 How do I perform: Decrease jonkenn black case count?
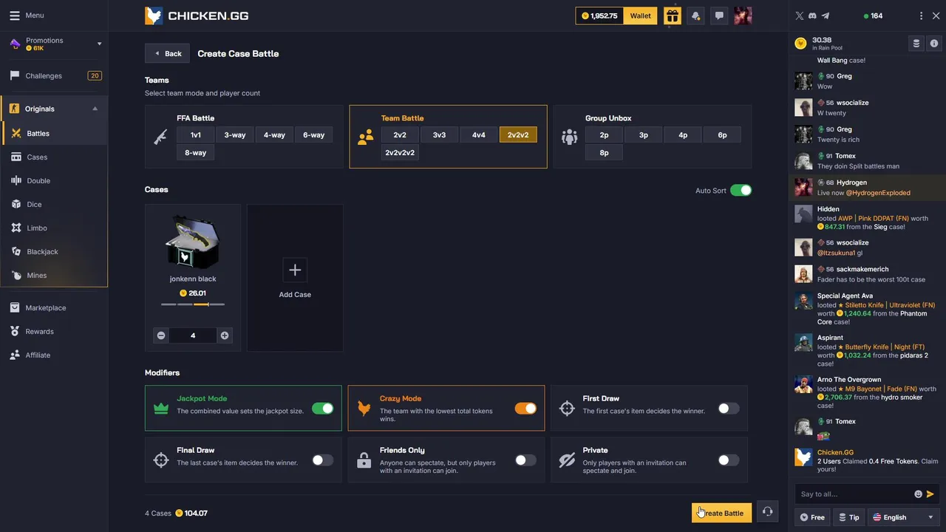click(x=161, y=335)
